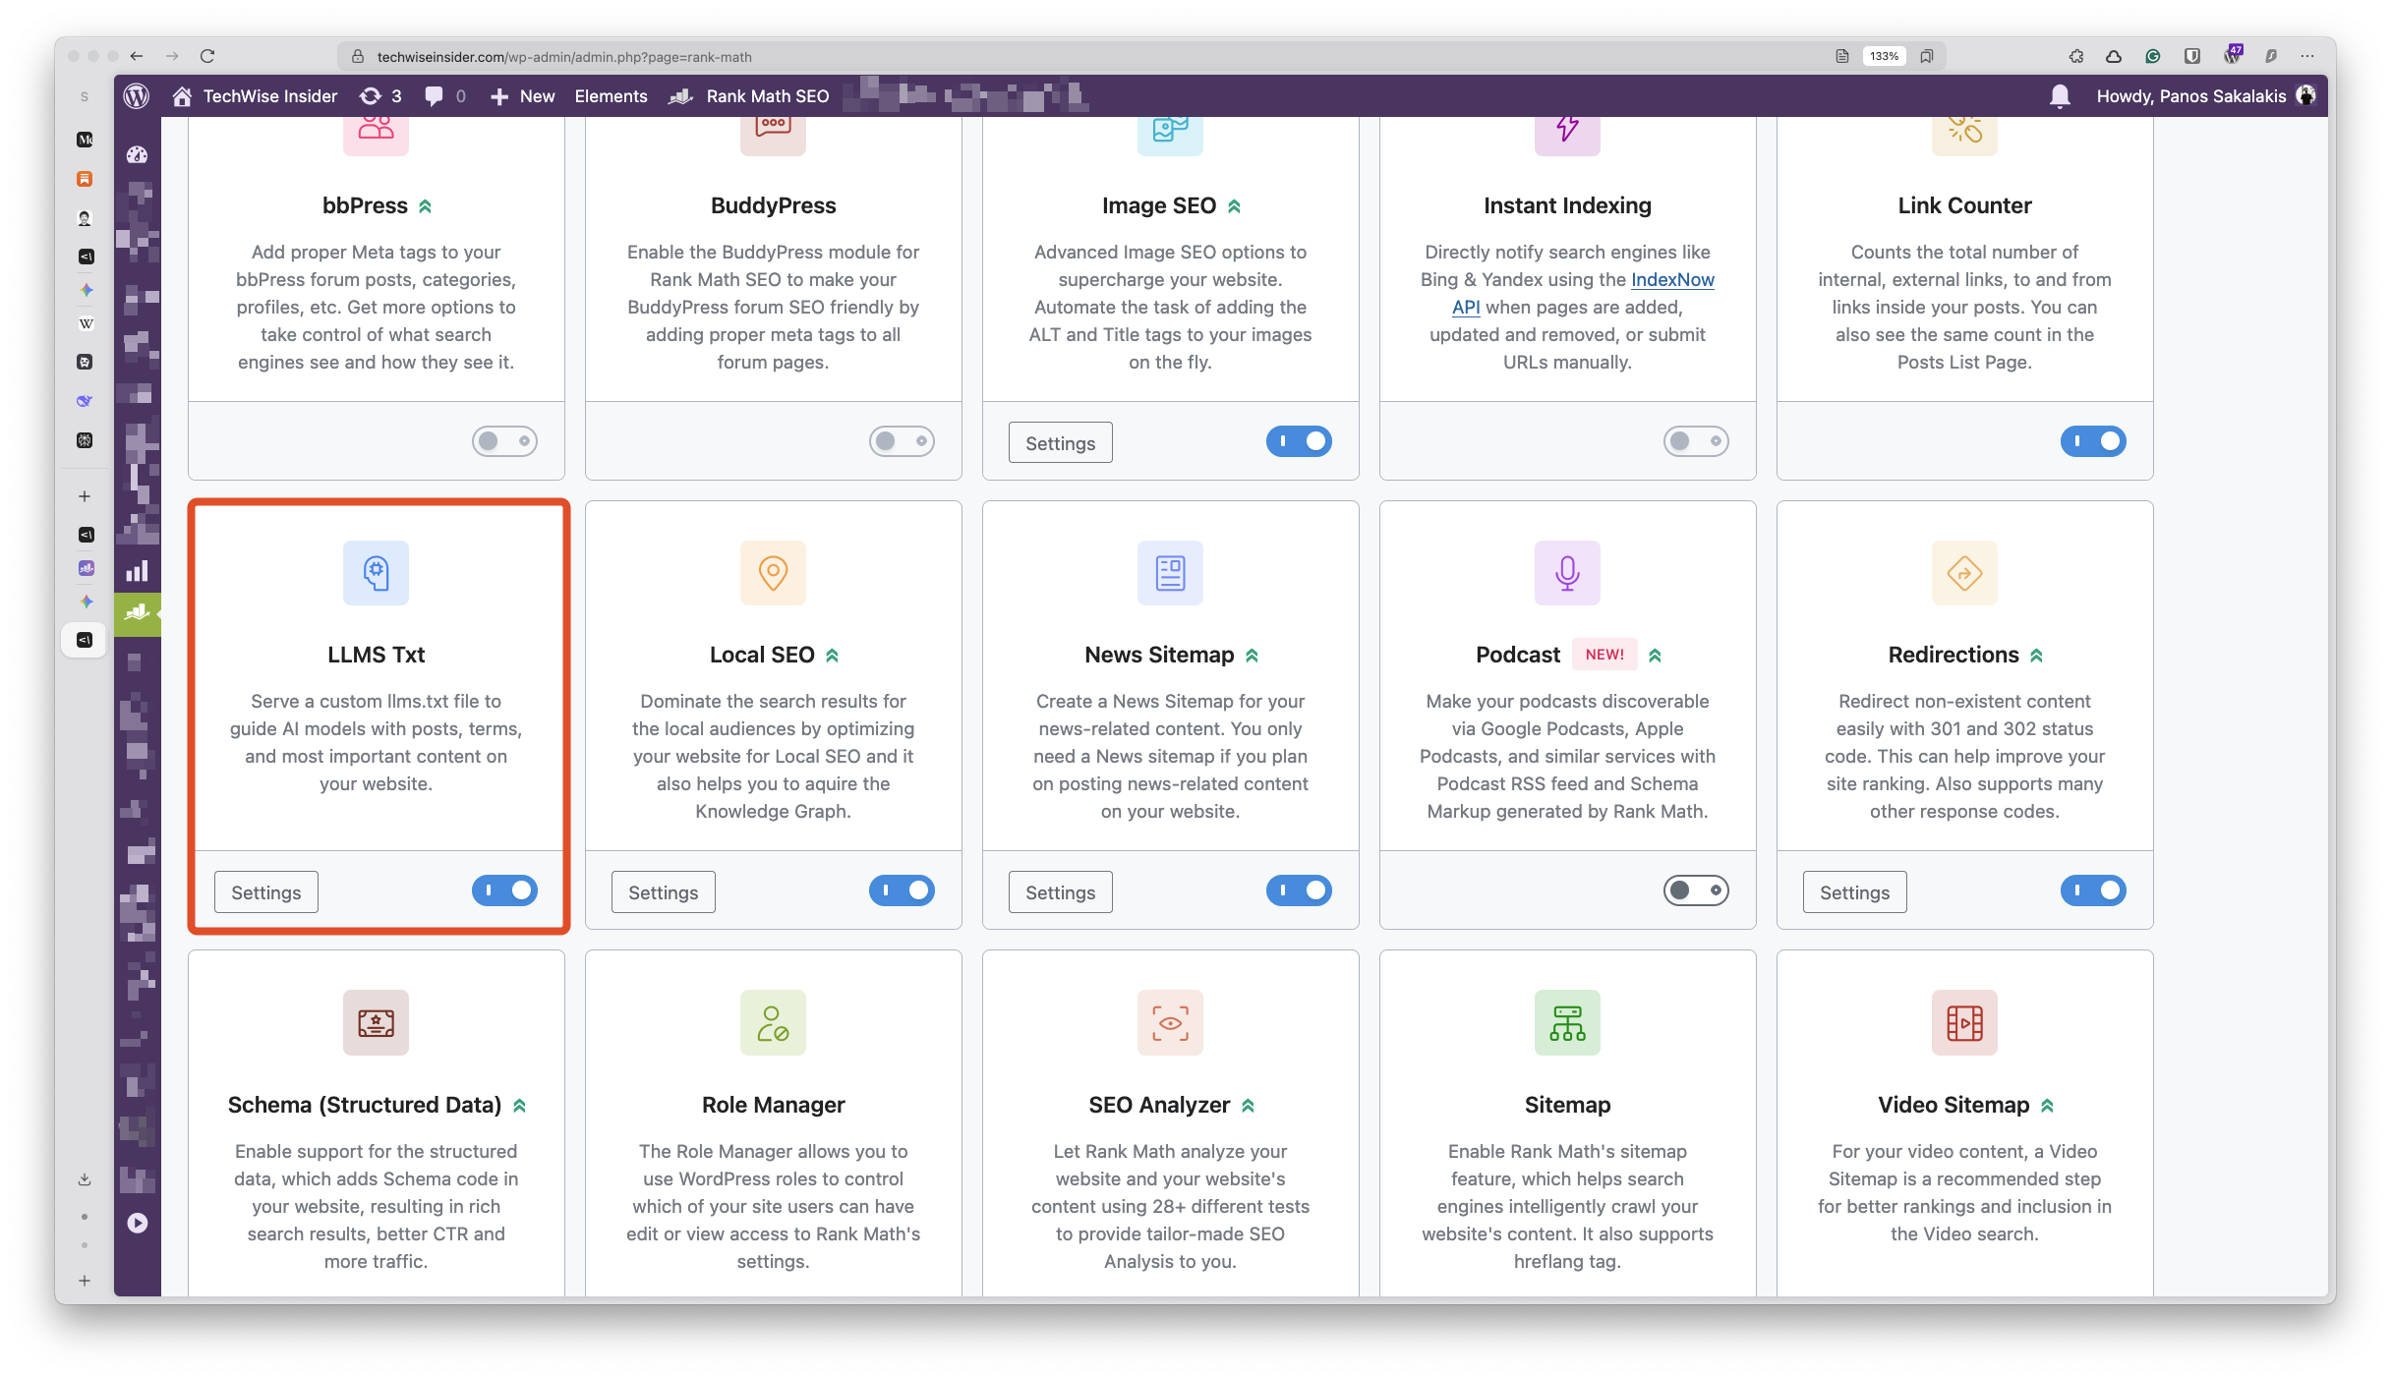Enable the Podcast module toggle
This screenshot has width=2391, height=1377.
click(1696, 890)
